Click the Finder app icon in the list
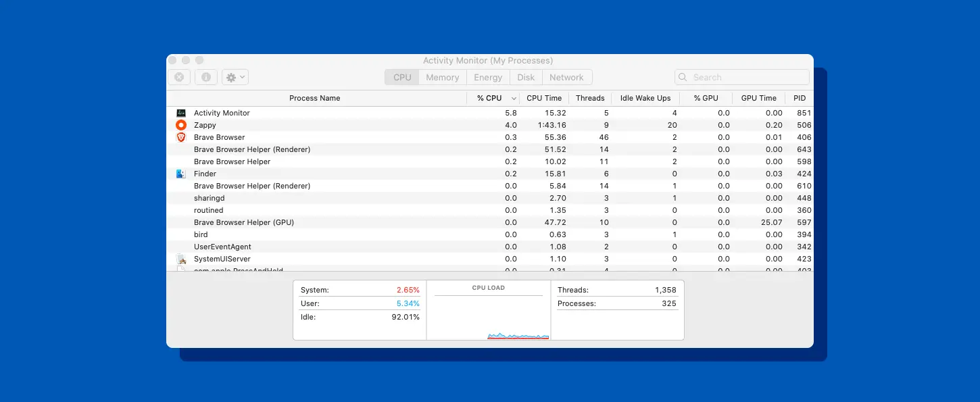The image size is (980, 402). (x=180, y=174)
